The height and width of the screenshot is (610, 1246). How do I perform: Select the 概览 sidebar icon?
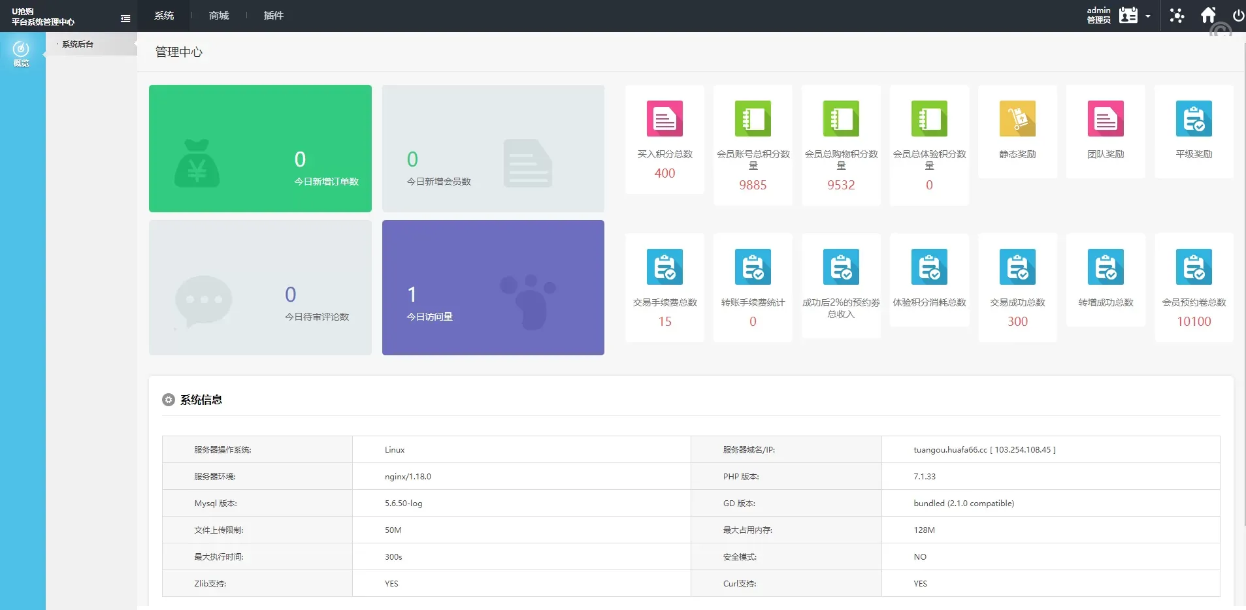pos(22,53)
